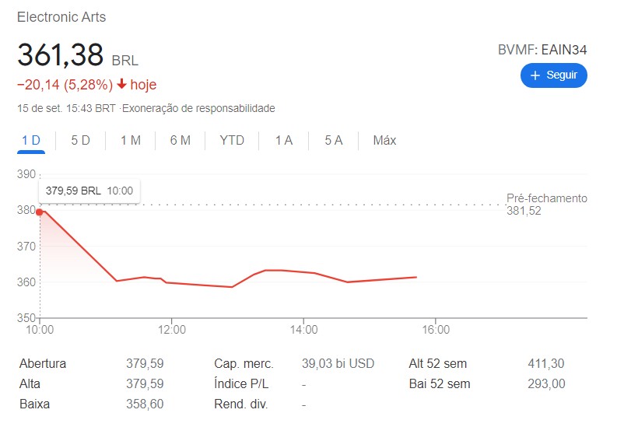Switch to the 5 D chart tab
The image size is (617, 434).
[81, 141]
